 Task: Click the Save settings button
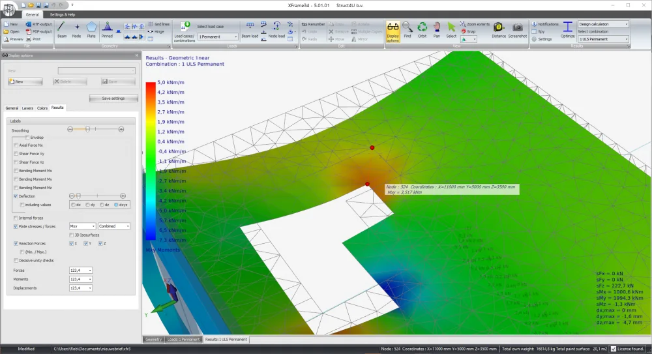coord(113,98)
